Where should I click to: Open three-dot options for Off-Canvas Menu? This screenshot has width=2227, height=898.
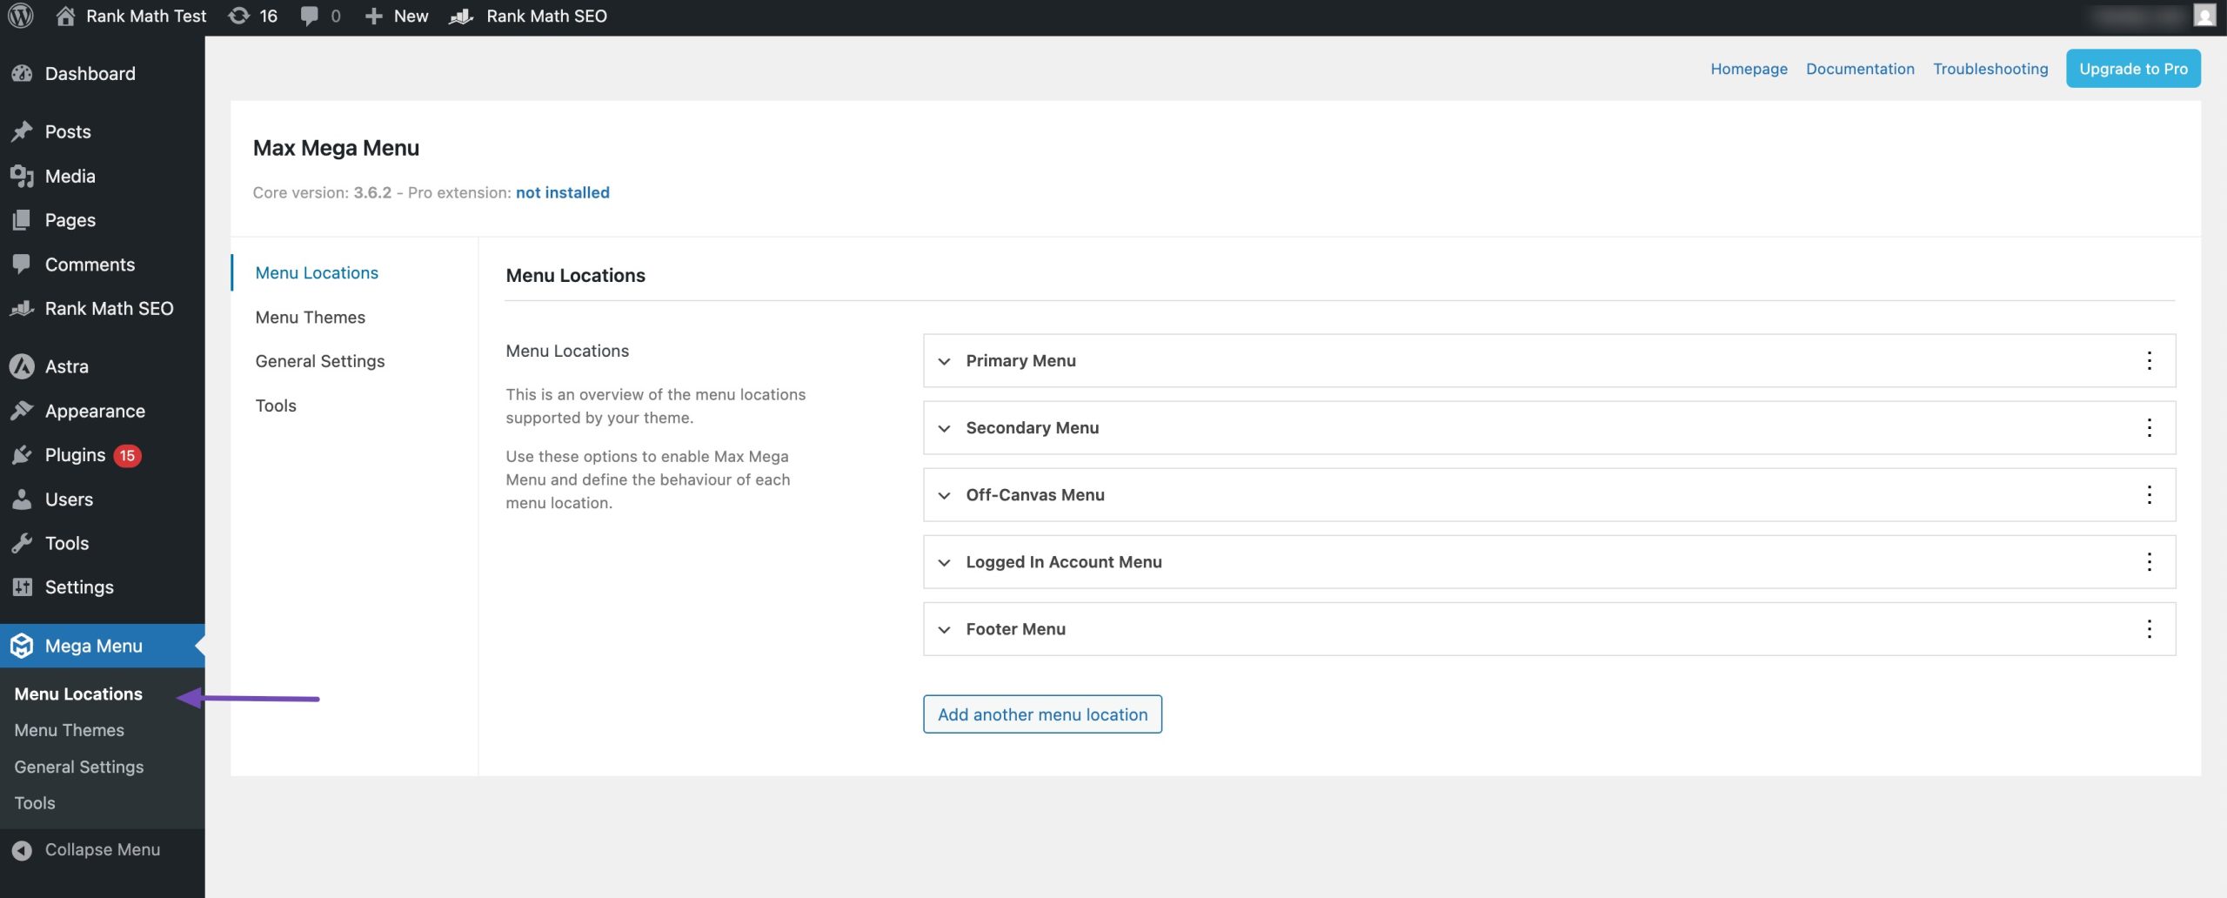point(2149,494)
